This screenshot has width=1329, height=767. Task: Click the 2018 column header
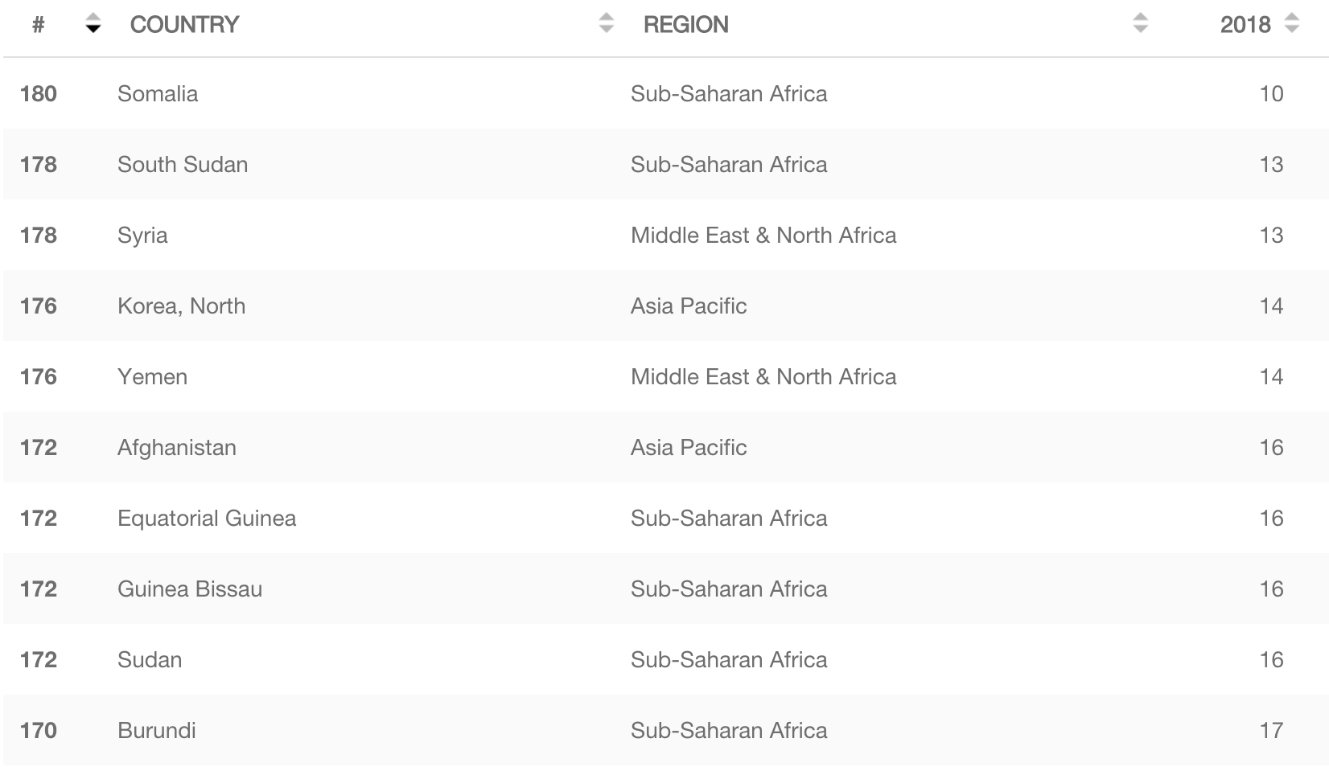pyautogui.click(x=1245, y=25)
